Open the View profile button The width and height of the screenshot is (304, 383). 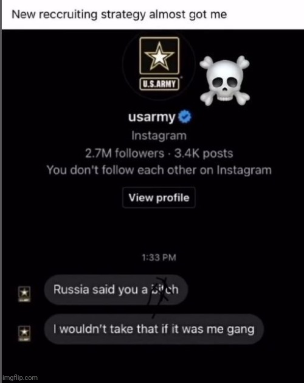tap(159, 198)
